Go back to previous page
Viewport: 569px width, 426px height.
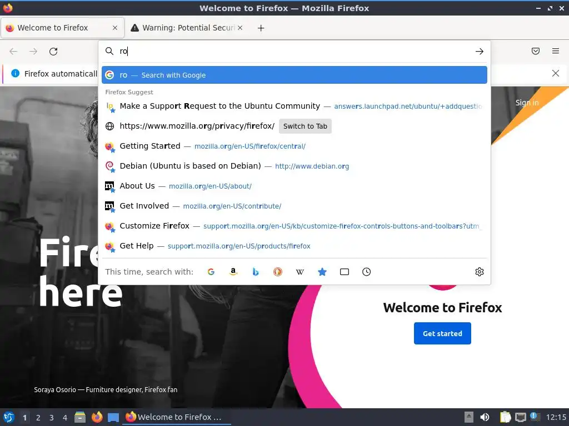click(13, 52)
